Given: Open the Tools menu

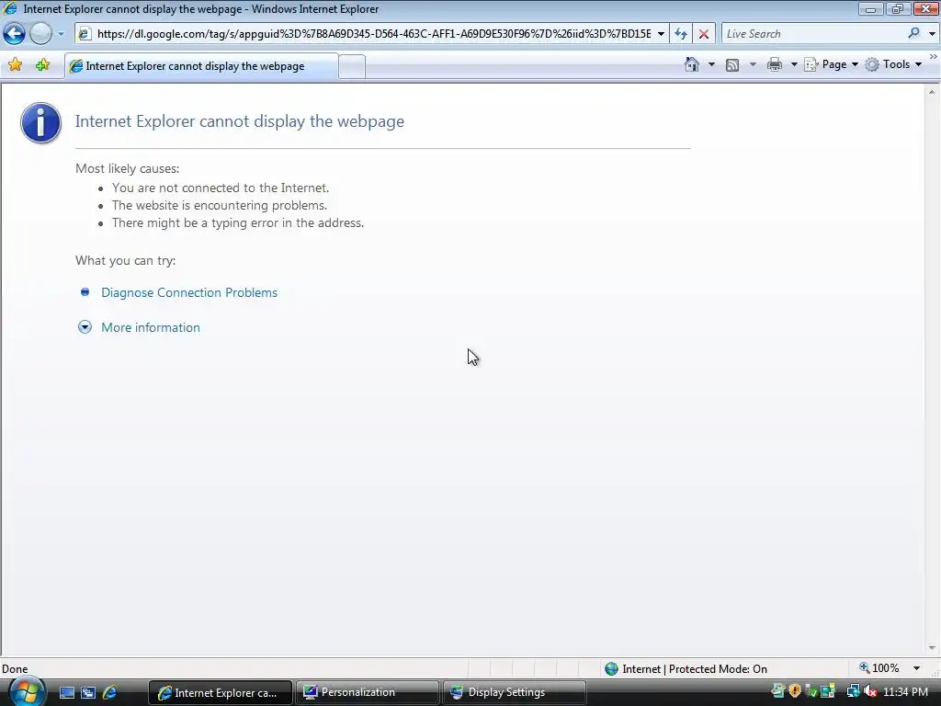Looking at the screenshot, I should point(893,64).
